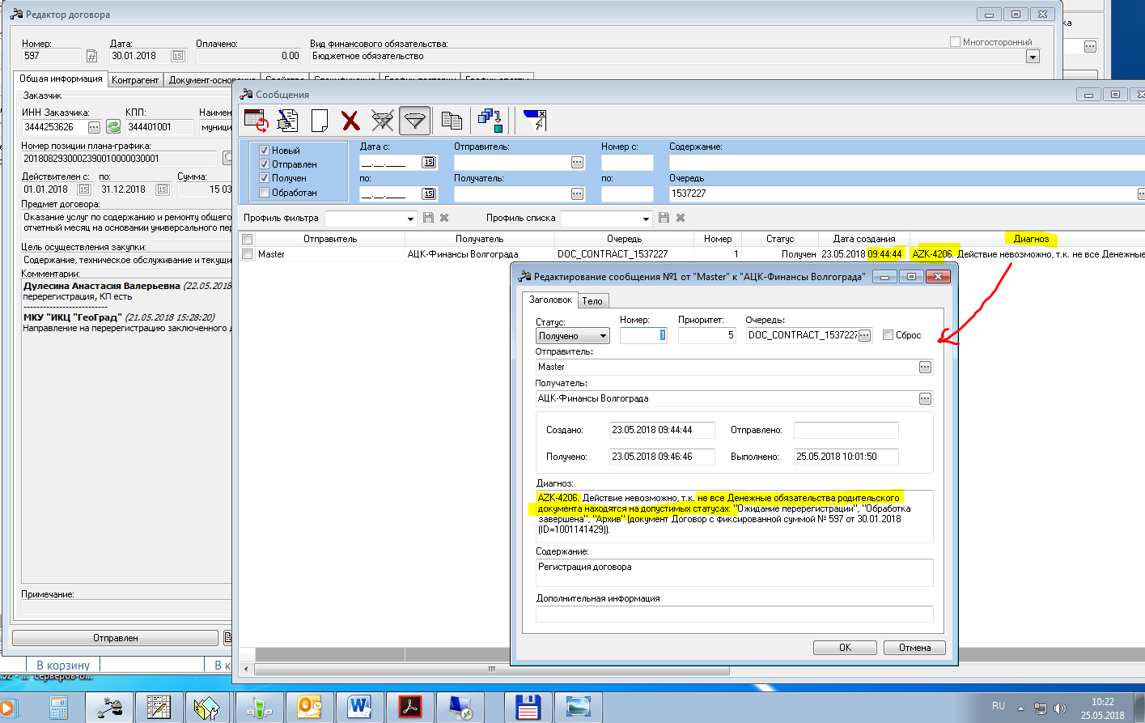Open the calendar picker for 'Дата с'
Viewport: 1145px width, 723px height.
(x=429, y=163)
